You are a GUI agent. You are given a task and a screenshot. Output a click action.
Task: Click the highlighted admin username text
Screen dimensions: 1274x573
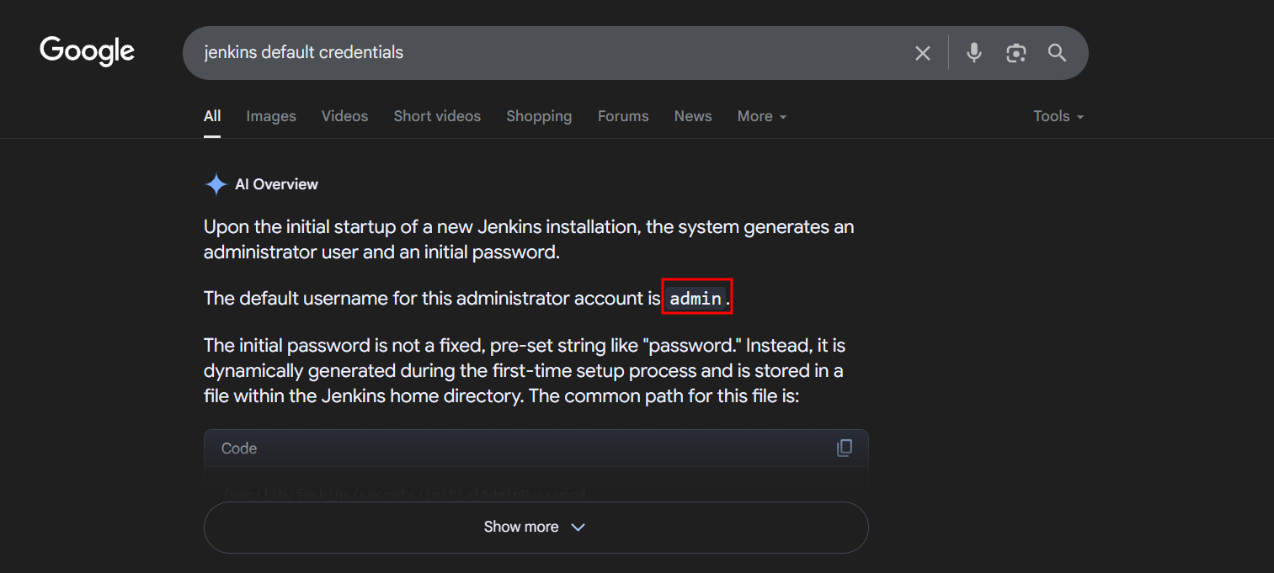[x=696, y=298]
